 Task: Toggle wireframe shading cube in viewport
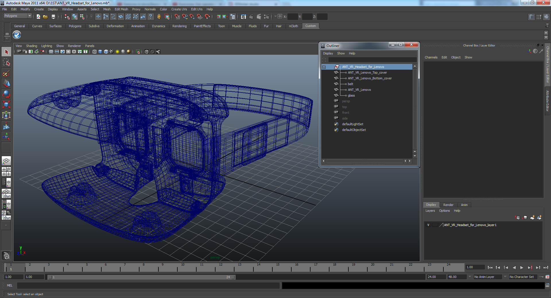[94, 52]
